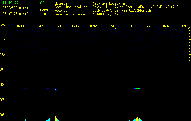Click the 0242 time marker
The image size is (191, 121).
click(x=39, y=26)
